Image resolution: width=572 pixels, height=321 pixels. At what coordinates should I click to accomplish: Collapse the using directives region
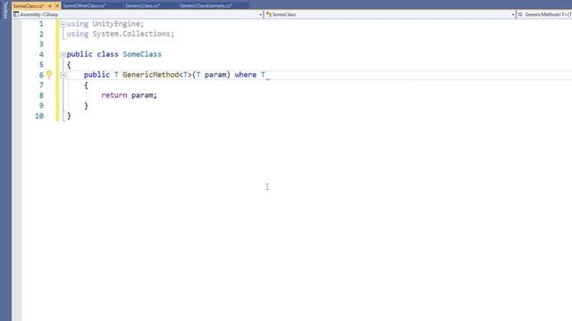point(63,24)
